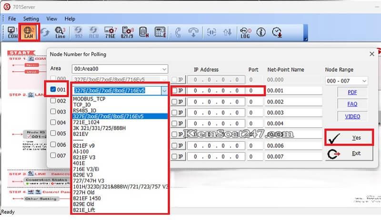Click the phone hang-up toolbar icon

click(193, 32)
